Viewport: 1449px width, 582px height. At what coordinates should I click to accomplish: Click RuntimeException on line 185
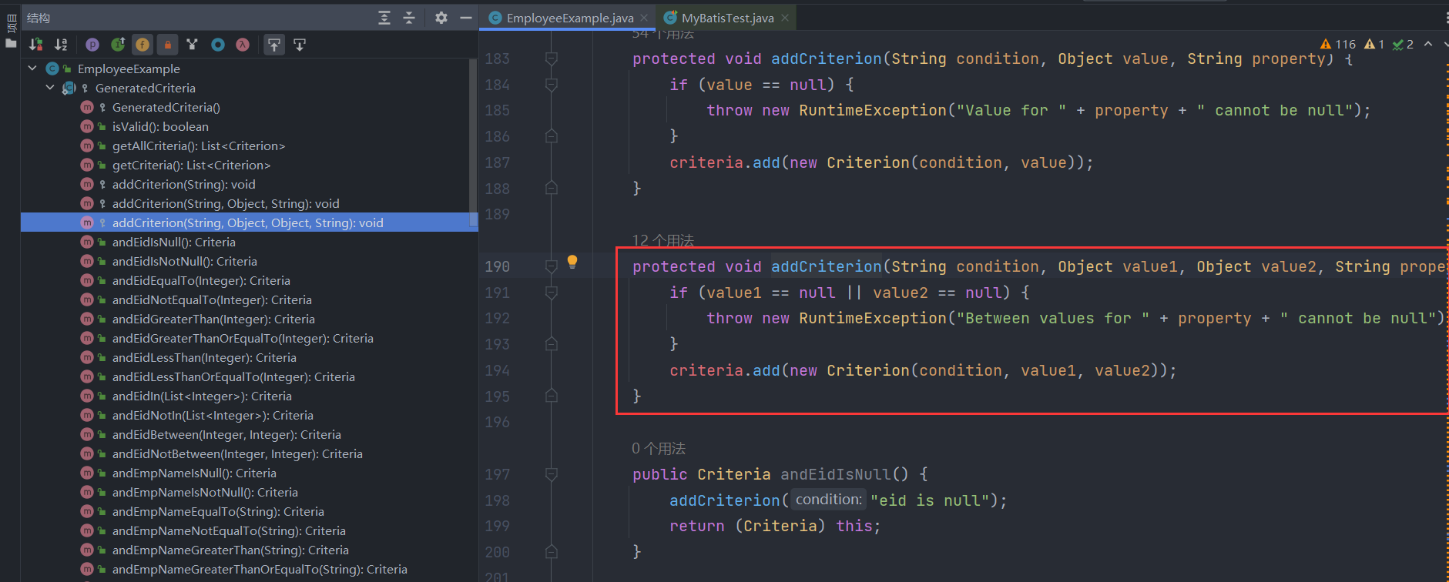(x=872, y=110)
